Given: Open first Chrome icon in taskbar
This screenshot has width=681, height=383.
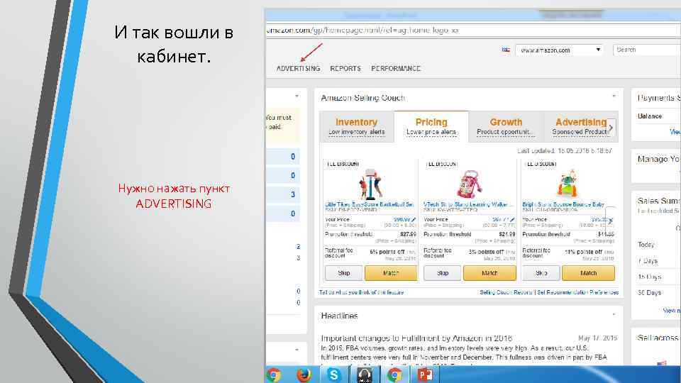Looking at the screenshot, I should 274,374.
